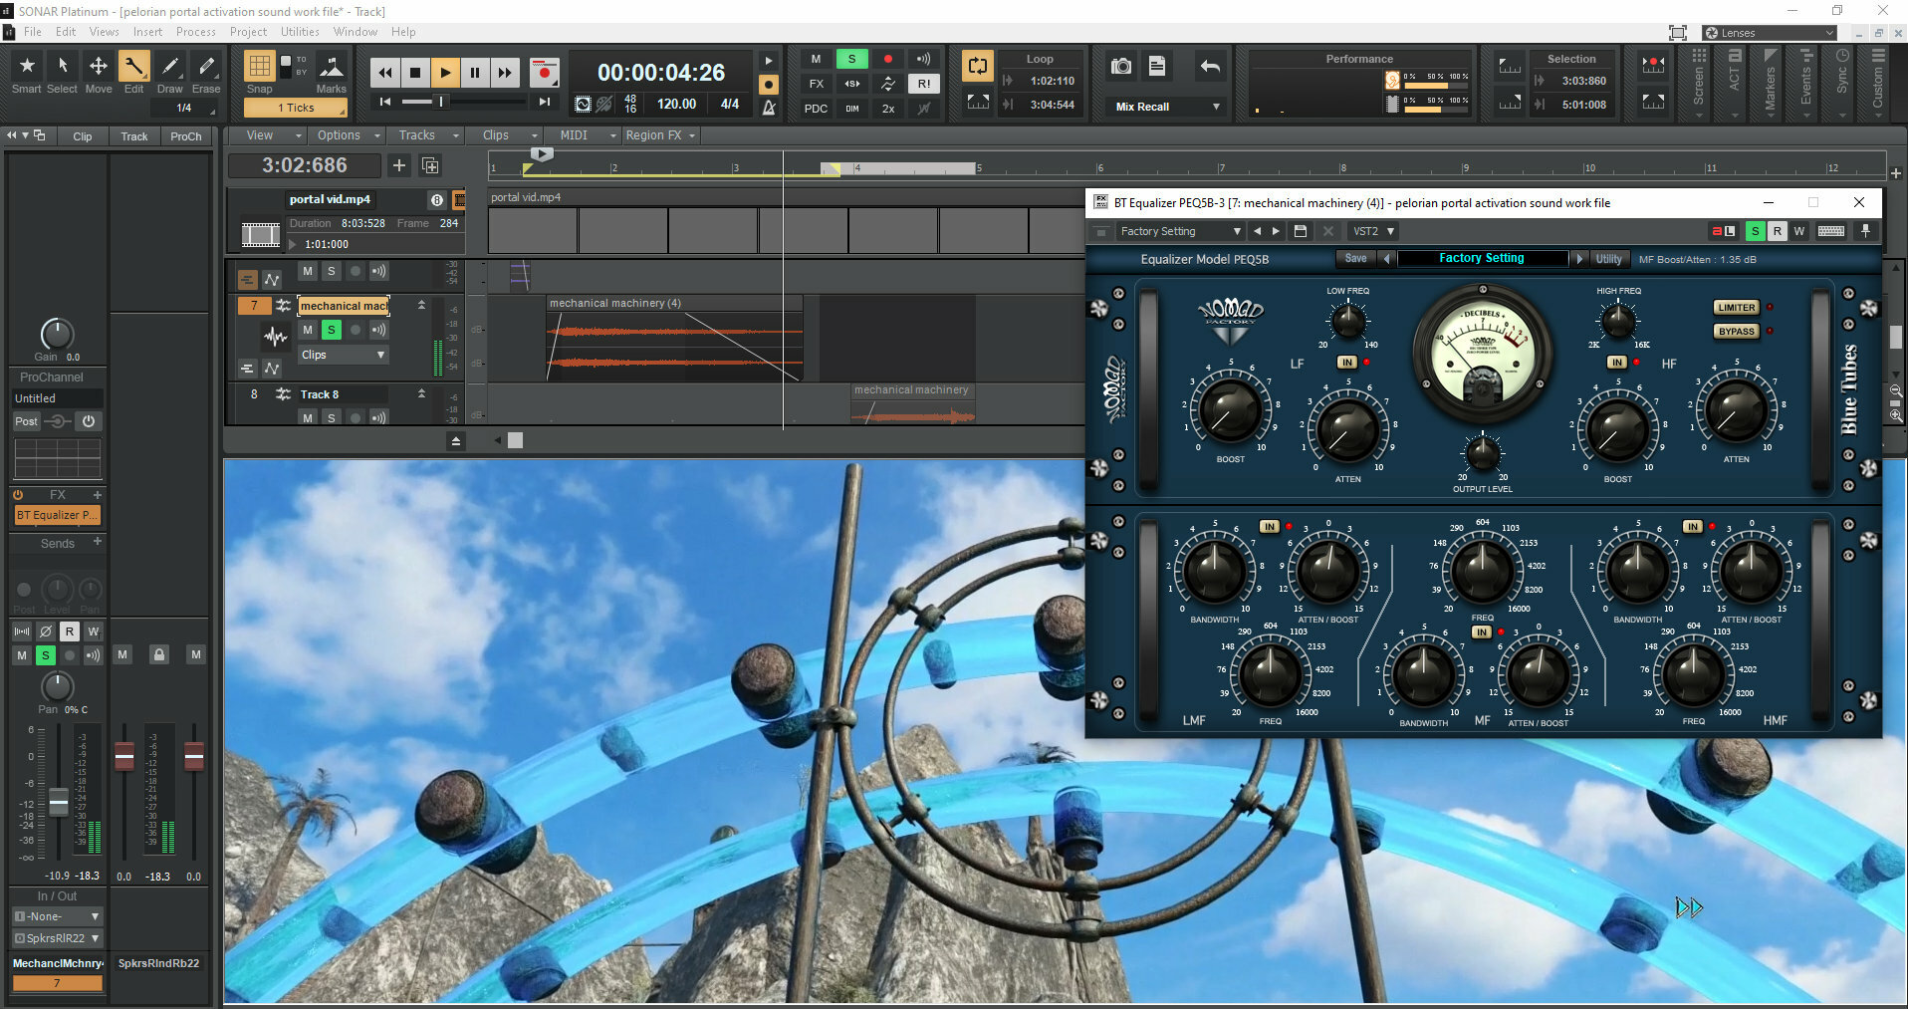Toggle global Mute M in Mix module

tap(816, 59)
